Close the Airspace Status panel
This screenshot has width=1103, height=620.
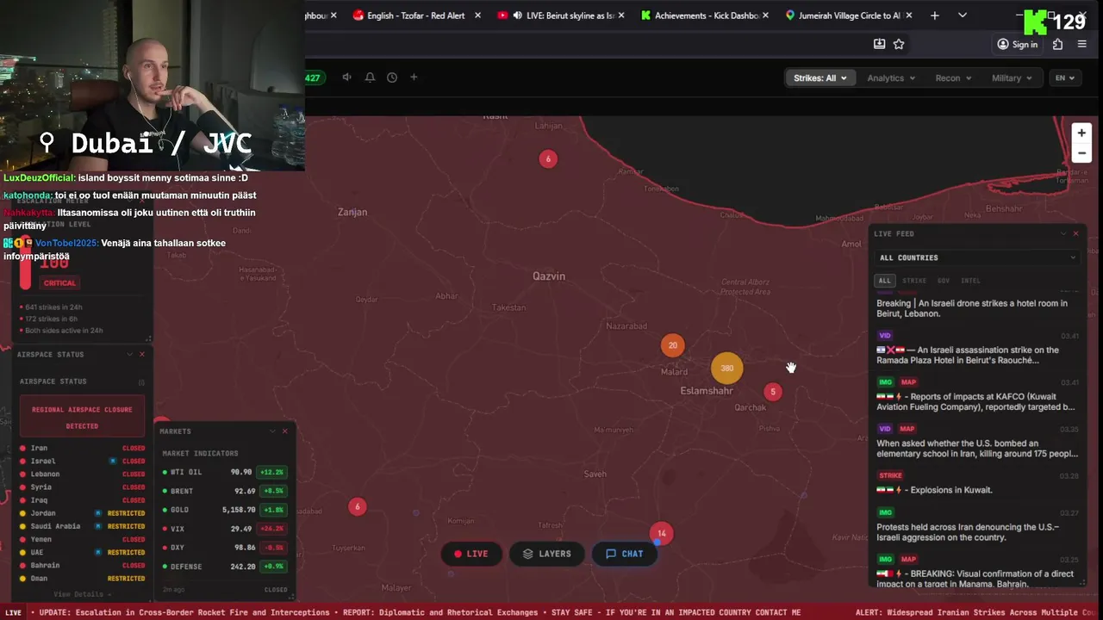click(142, 354)
